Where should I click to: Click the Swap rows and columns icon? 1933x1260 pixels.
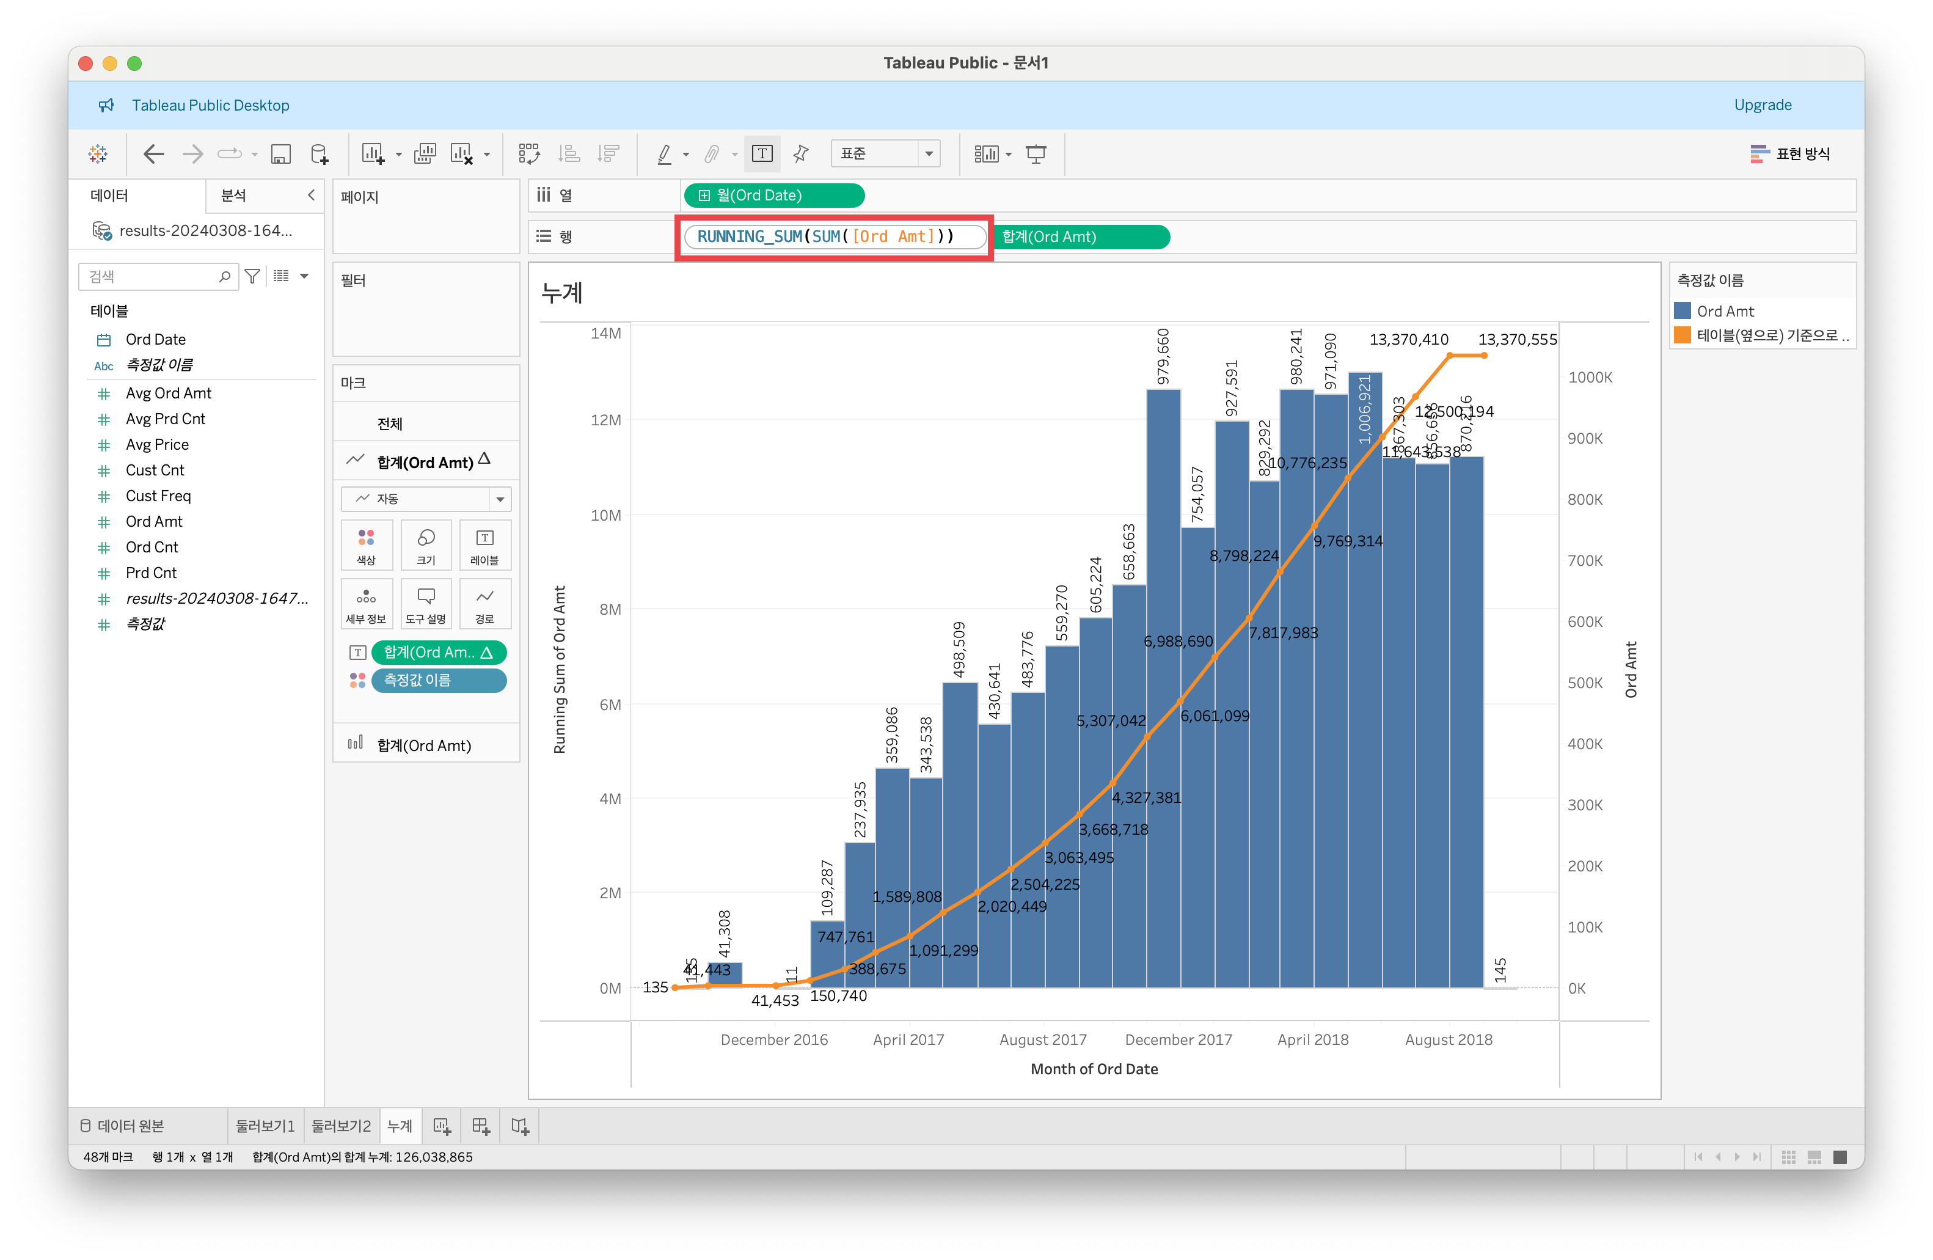(x=528, y=153)
